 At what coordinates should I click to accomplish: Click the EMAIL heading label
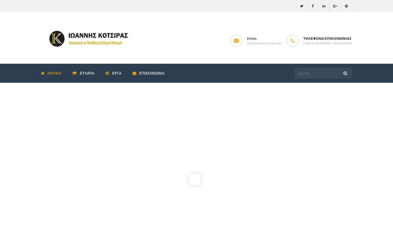click(252, 39)
